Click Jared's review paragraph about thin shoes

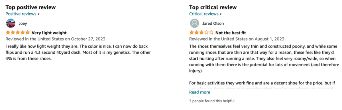click(264, 59)
